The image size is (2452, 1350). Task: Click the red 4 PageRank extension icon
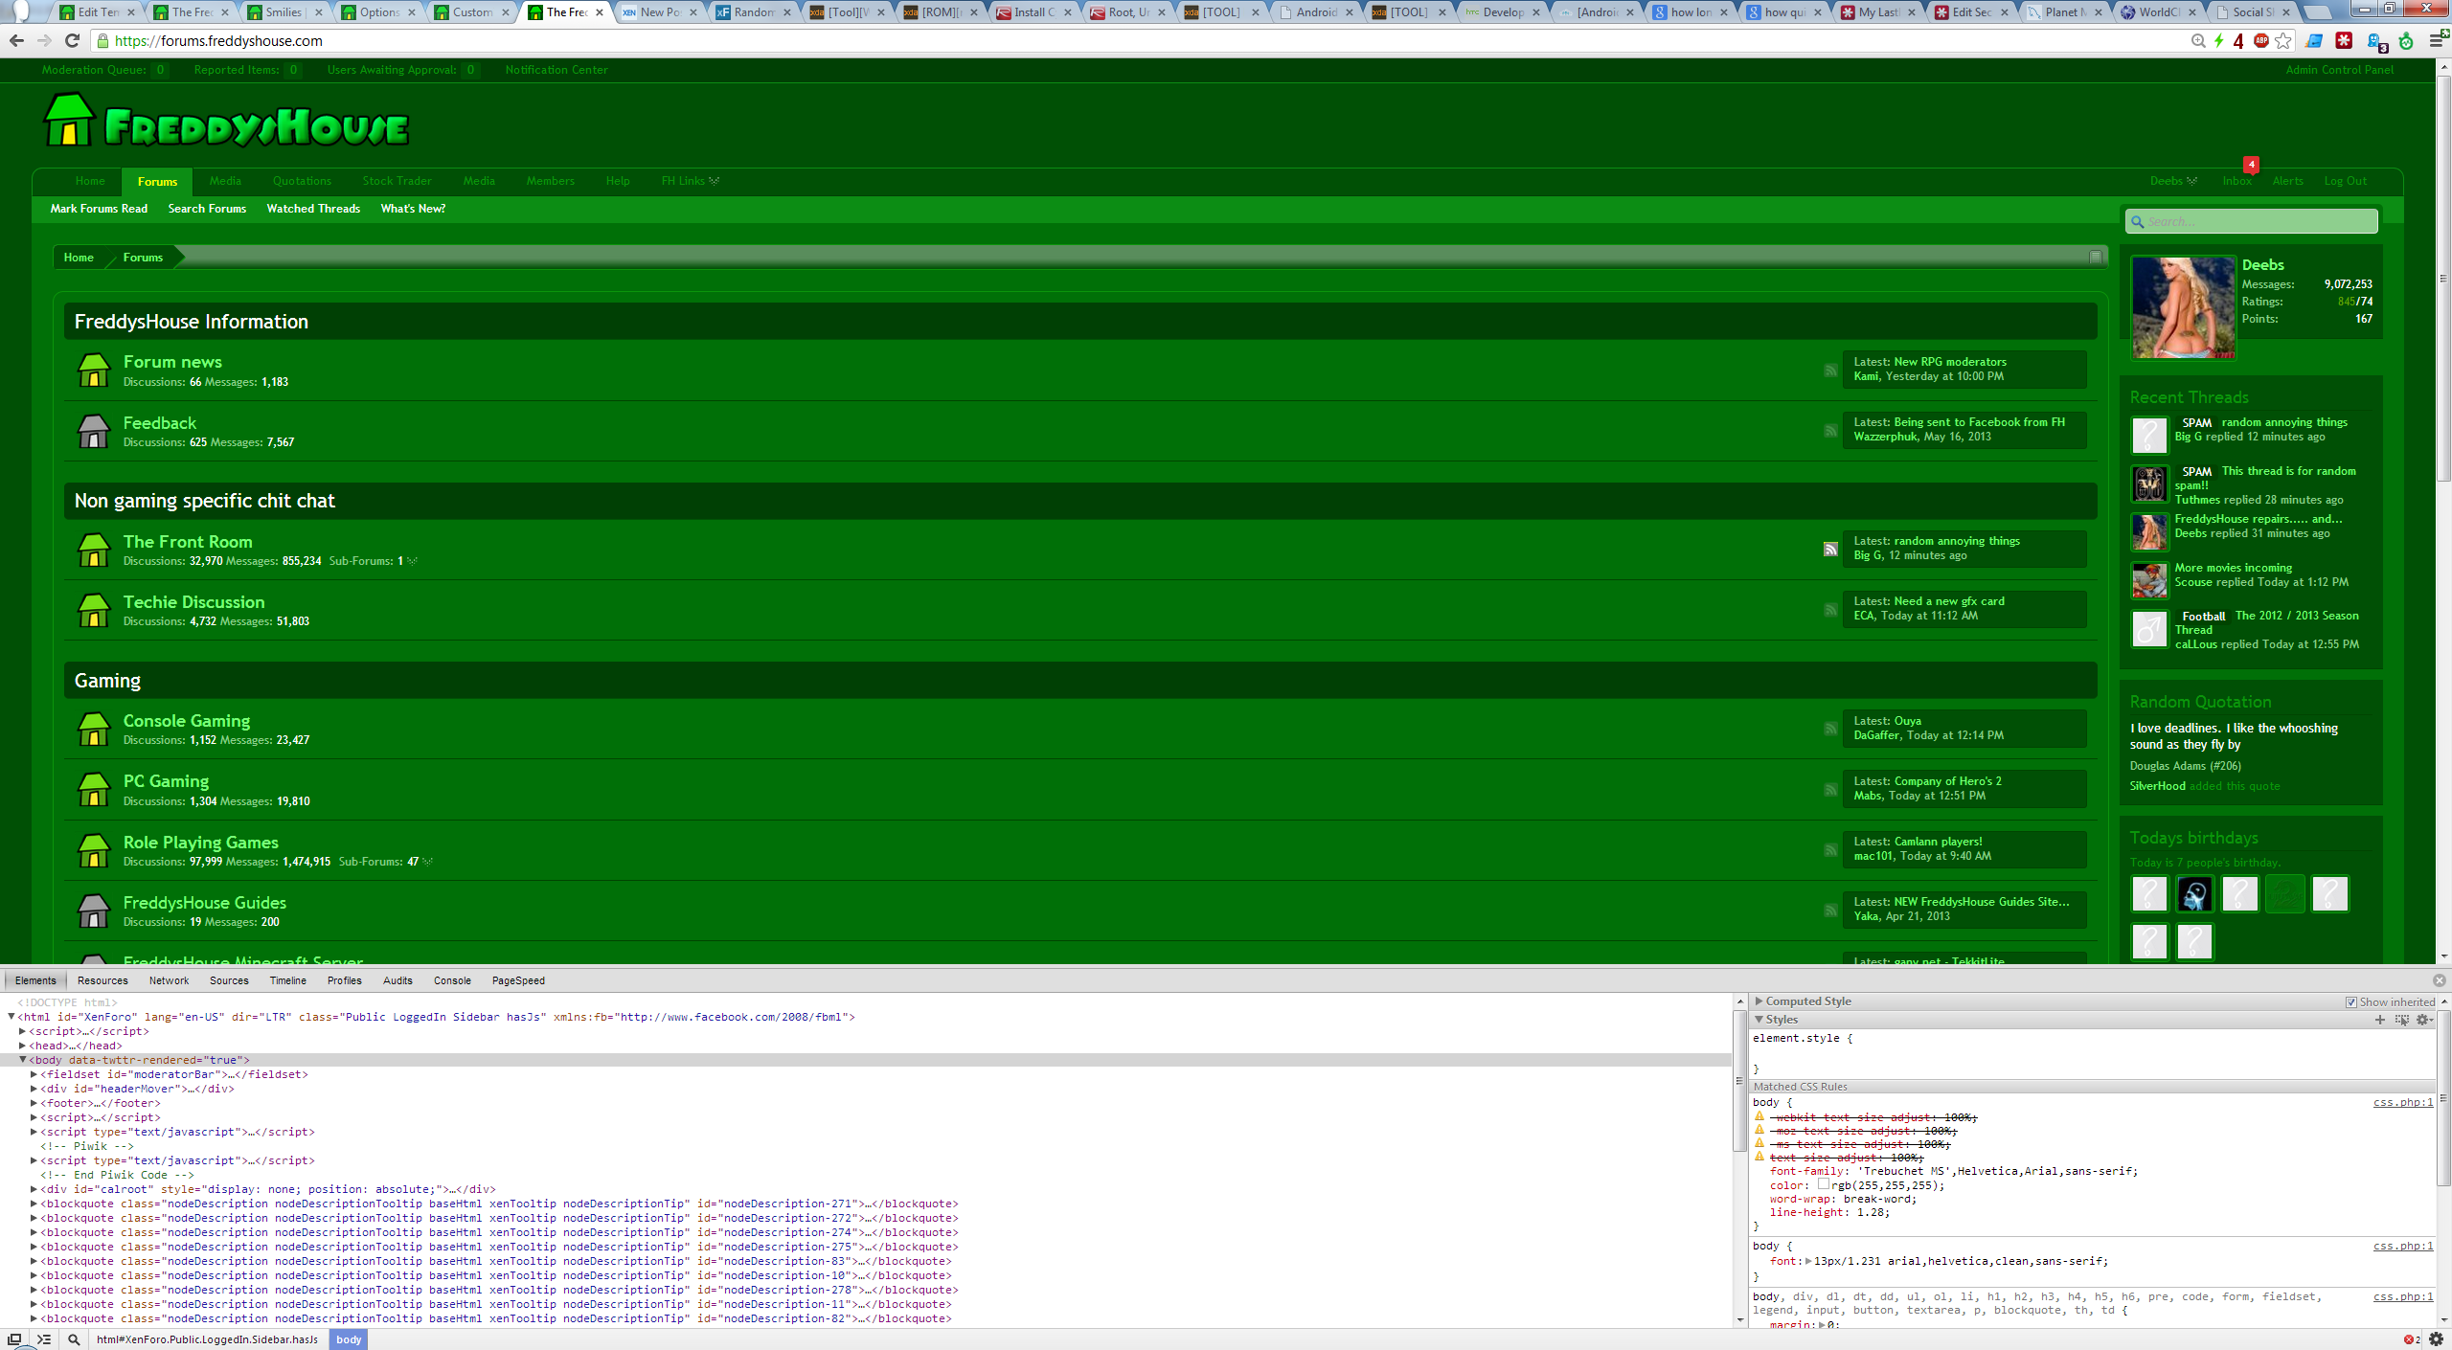[x=2238, y=41]
